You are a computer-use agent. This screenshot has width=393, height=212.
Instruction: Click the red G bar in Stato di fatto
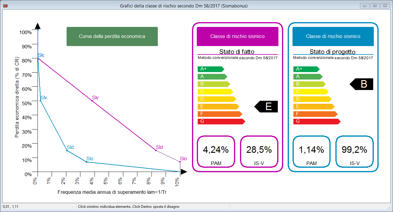220,121
